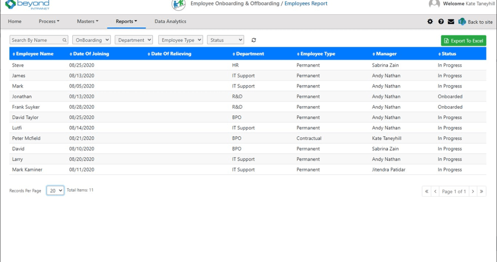Refresh the employees report list

coord(253,40)
